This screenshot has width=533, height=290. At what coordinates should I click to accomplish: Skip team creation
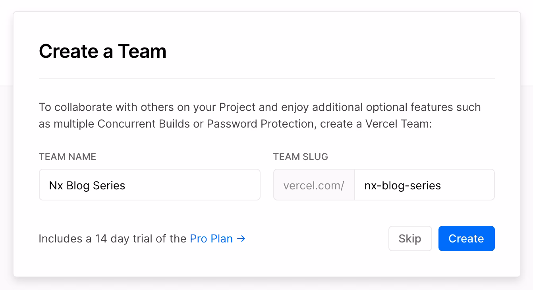410,238
